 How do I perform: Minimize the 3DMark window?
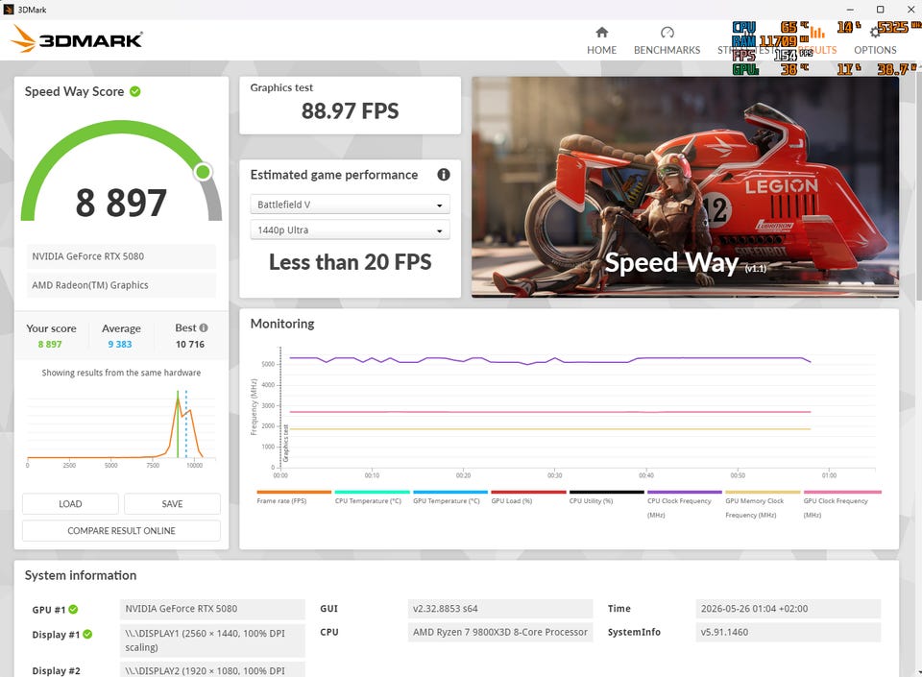pos(850,10)
